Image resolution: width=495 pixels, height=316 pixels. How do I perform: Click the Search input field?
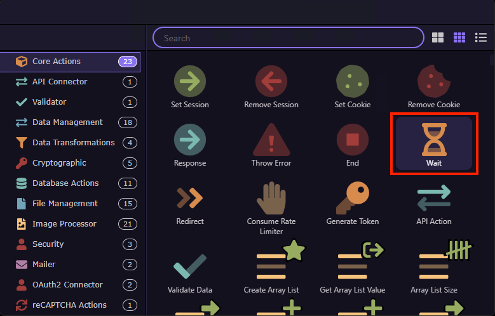[288, 38]
